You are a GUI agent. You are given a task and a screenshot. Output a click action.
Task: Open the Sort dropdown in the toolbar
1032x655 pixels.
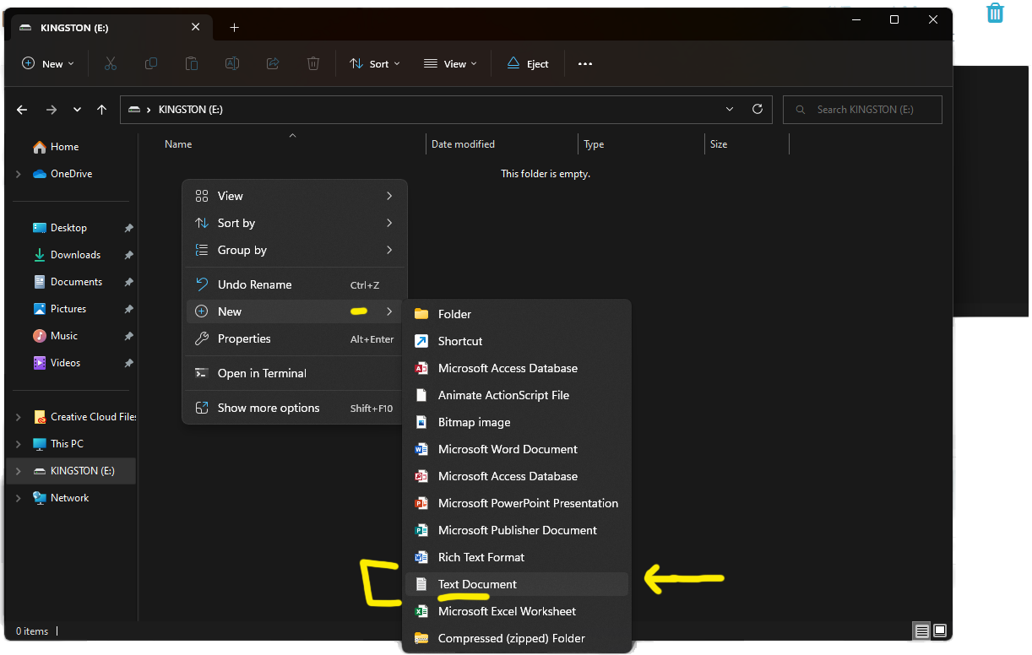click(376, 63)
